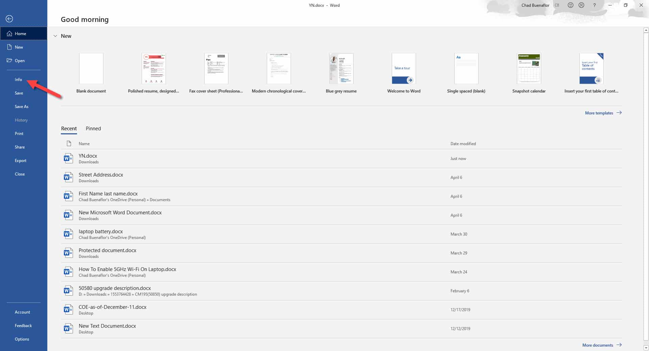649x351 pixels.
Task: Choose Insert your first table of contents template
Action: coord(591,73)
